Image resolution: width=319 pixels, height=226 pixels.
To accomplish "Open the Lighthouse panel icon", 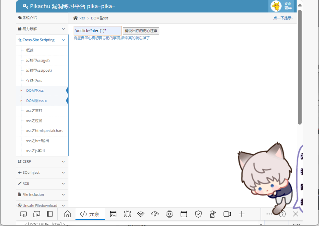I will pyautogui.click(x=213, y=214).
